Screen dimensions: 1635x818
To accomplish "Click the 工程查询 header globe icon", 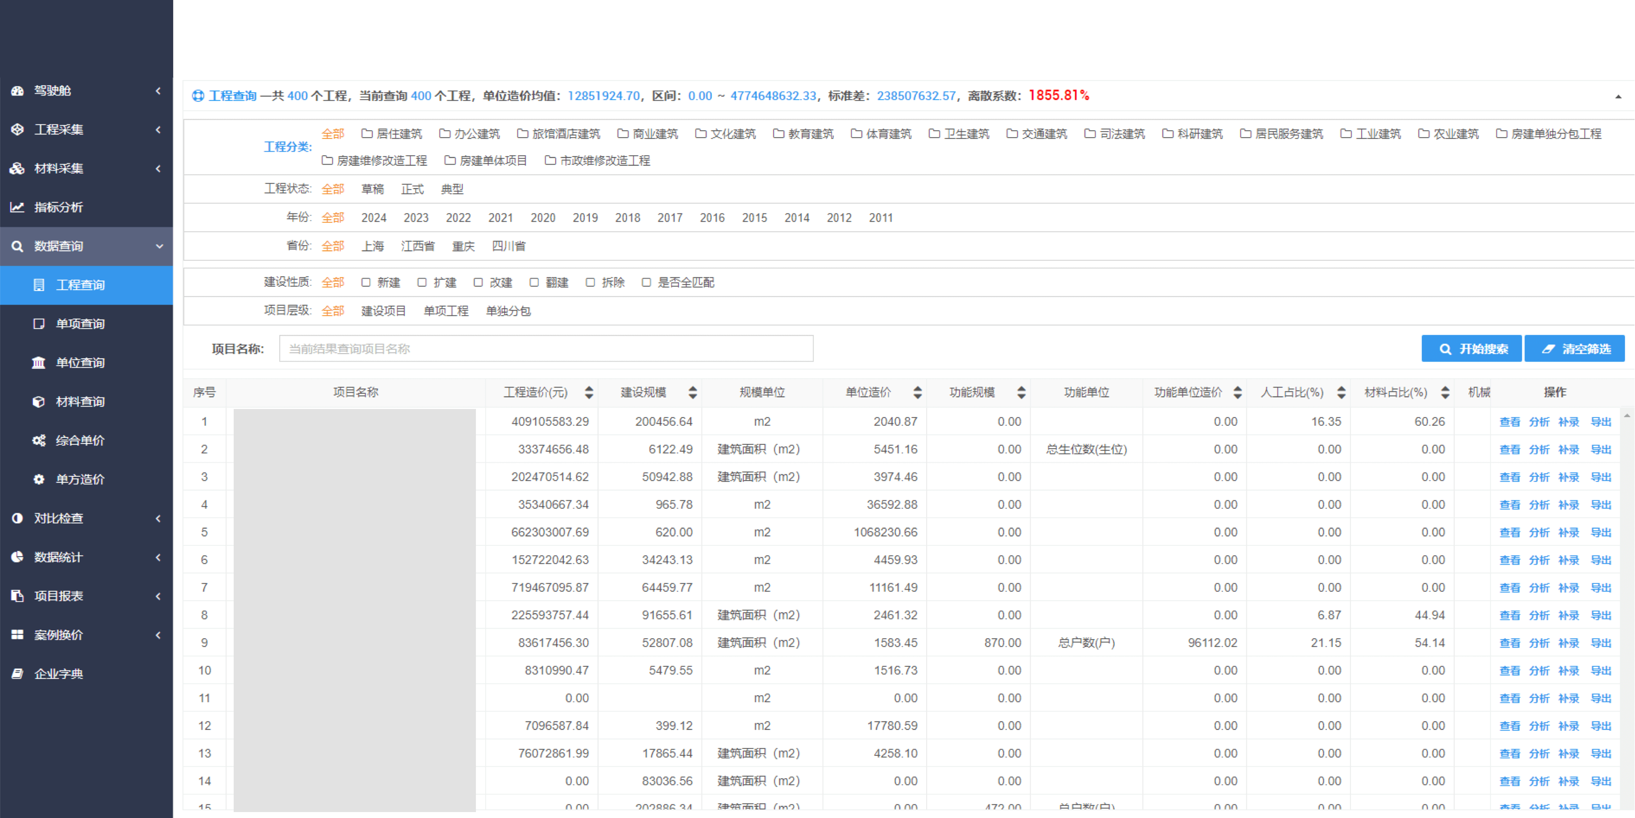I will (x=198, y=96).
